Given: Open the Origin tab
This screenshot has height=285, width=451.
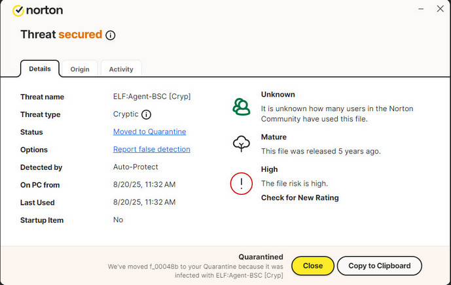Looking at the screenshot, I should [x=80, y=69].
